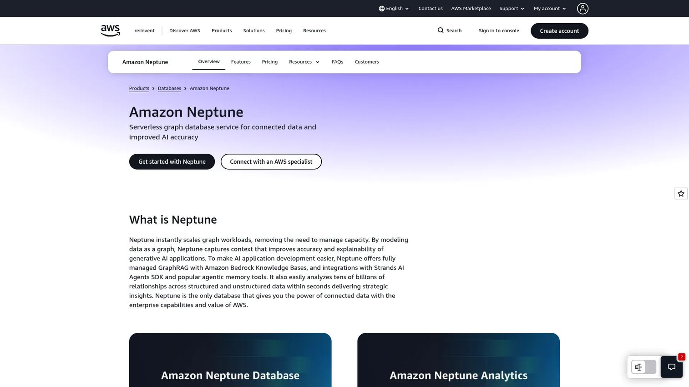
Task: Click the Neptune description paragraph
Action: pos(269,272)
